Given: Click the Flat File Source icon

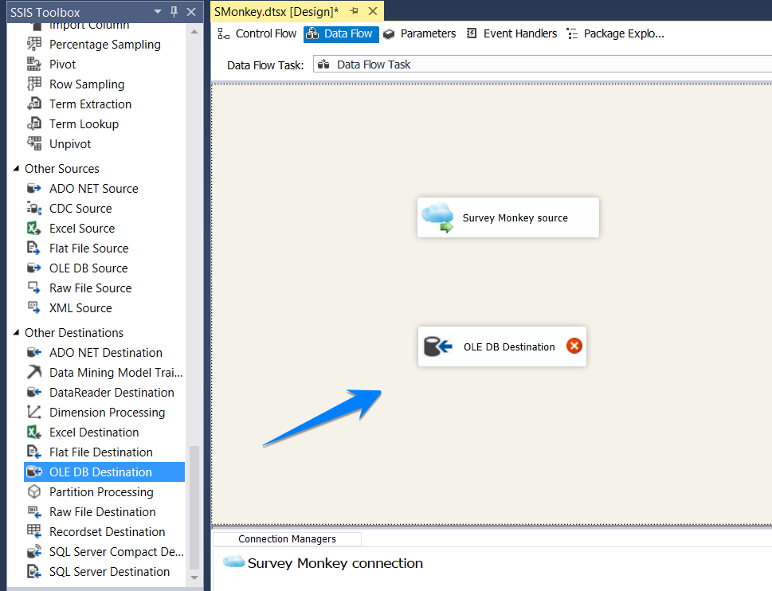Looking at the screenshot, I should coord(34,248).
